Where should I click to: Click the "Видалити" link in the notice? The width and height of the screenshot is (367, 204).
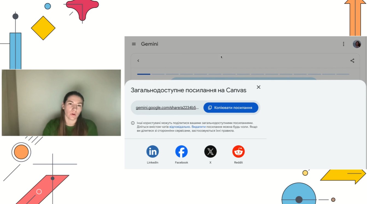198,127
